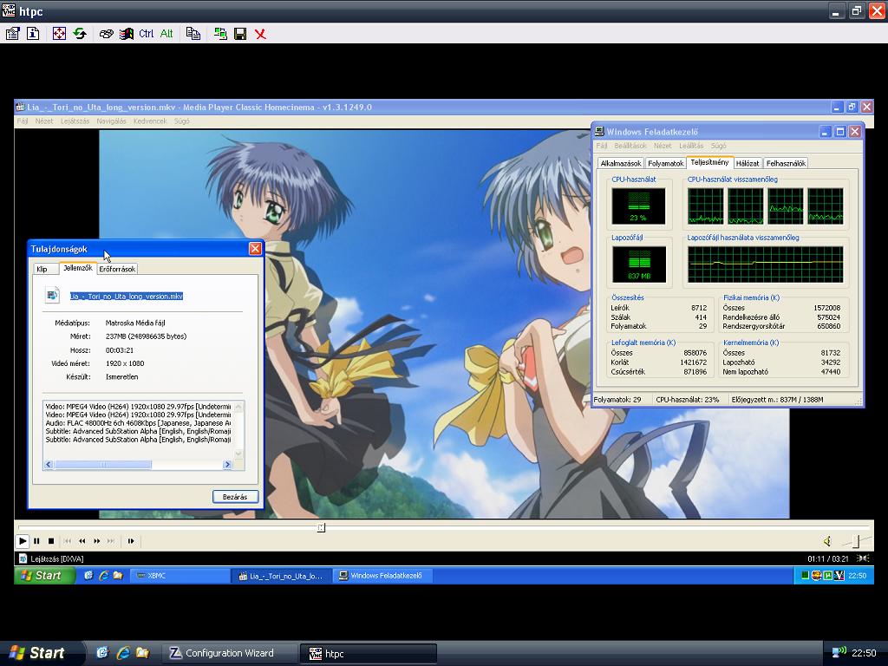Mute audio via speaker icon
Screen dimensions: 888x666
826,541
